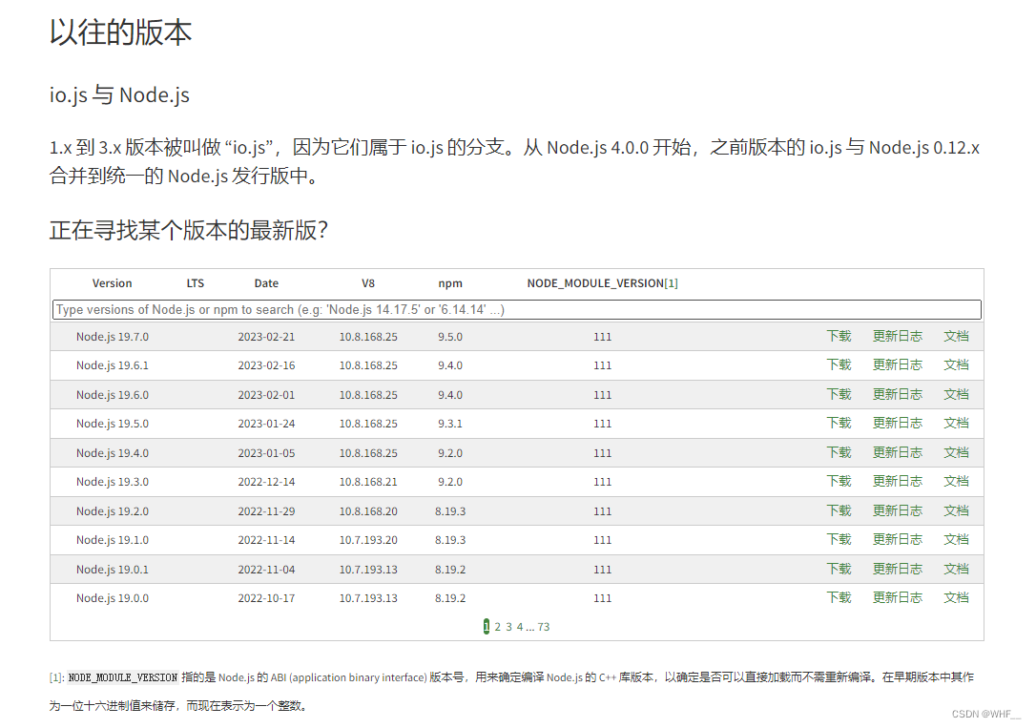Download Node.js 19.2.0
Viewport: 1036px width, 728px height.
tap(839, 510)
